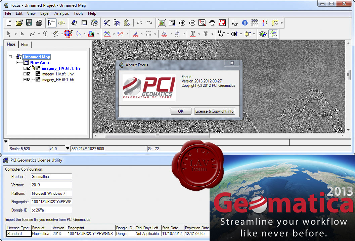
Task: Open the histogram enhancement dropdown arrow
Action: (228, 34)
